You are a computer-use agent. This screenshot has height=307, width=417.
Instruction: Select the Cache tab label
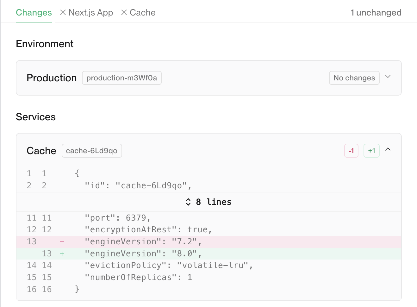143,13
